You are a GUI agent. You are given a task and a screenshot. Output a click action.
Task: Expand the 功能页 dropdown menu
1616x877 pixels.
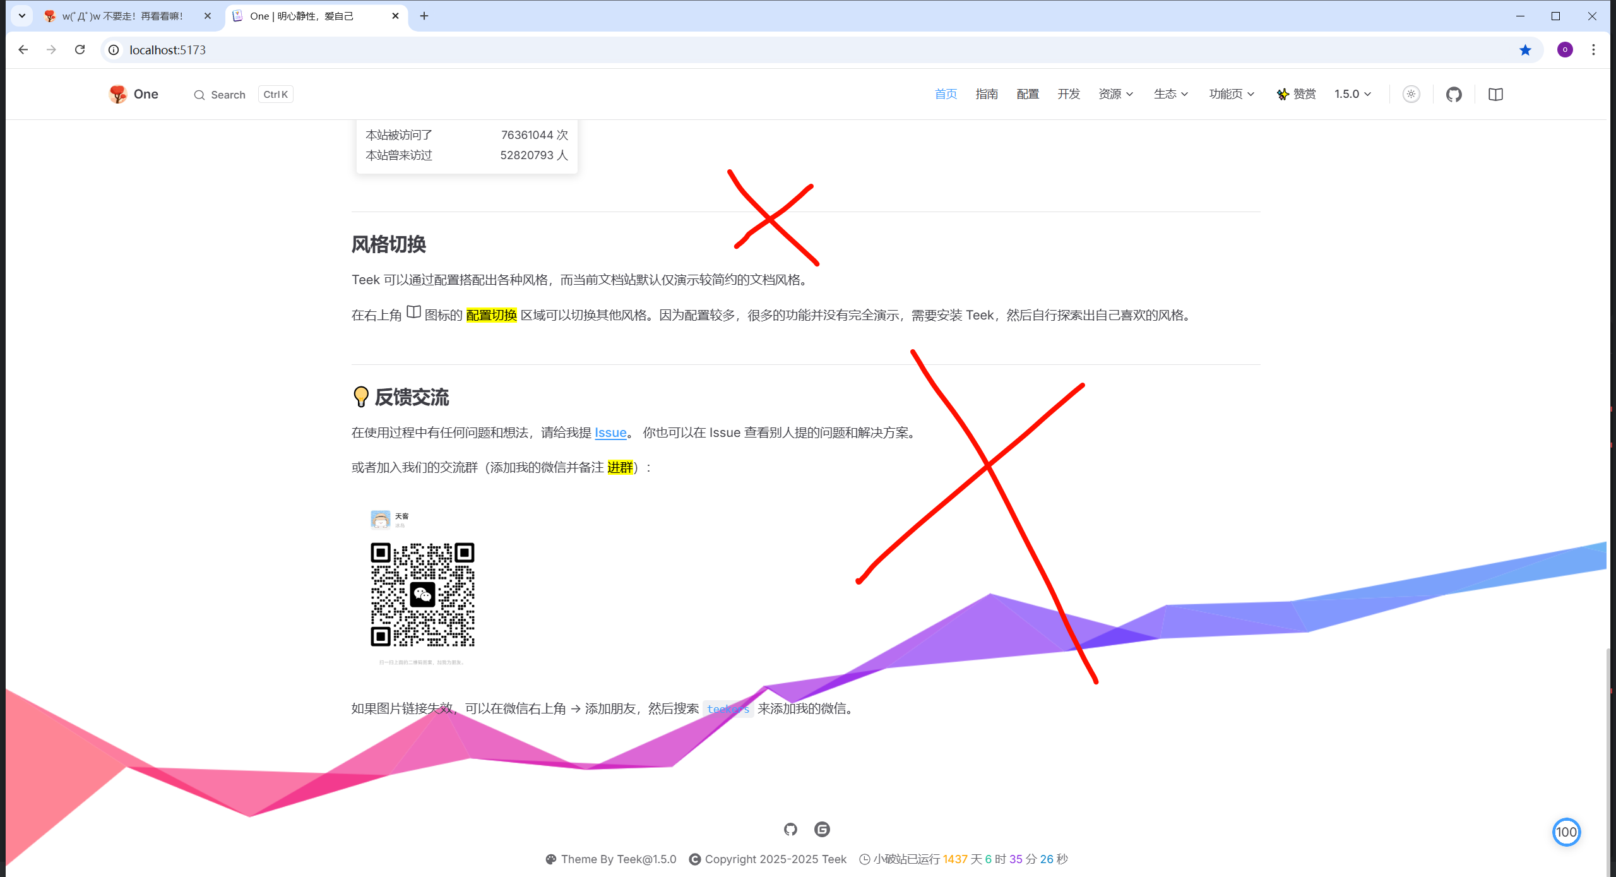coord(1231,94)
